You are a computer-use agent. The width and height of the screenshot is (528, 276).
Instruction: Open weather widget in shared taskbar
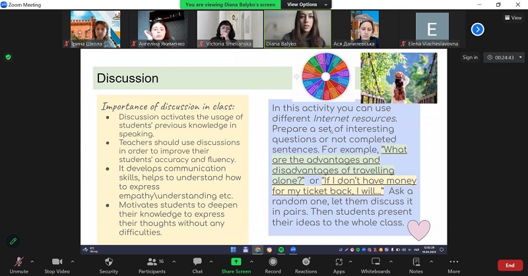click(x=90, y=250)
